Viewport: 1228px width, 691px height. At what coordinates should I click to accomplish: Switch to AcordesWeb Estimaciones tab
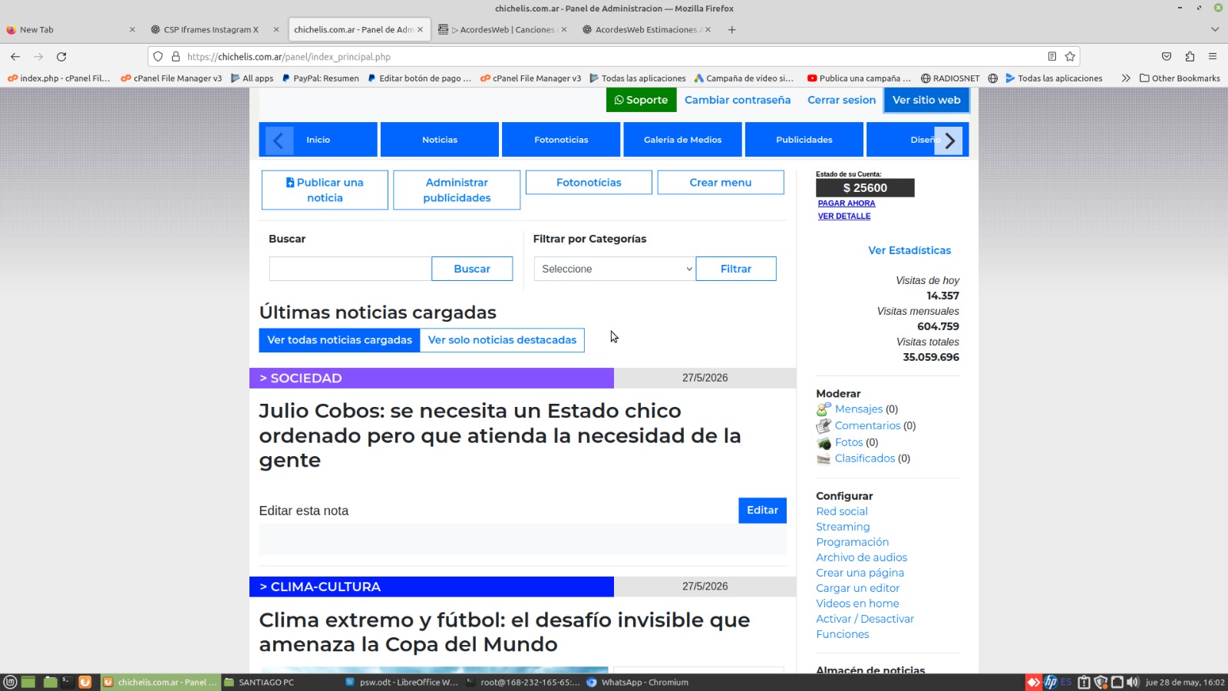[647, 30]
